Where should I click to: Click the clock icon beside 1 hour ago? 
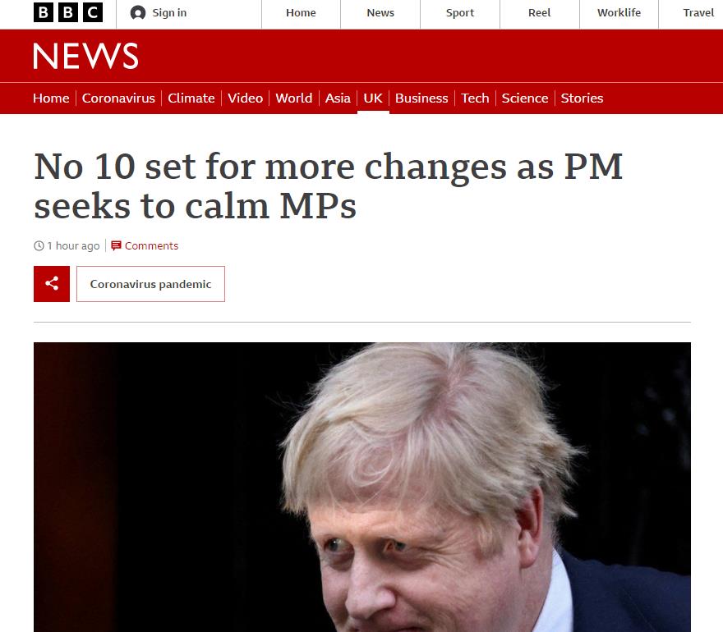click(39, 245)
